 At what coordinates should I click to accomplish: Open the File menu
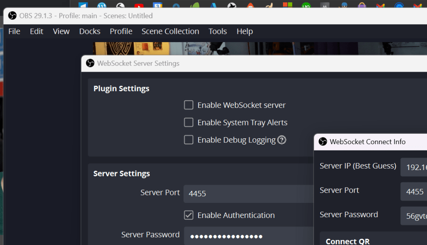14,31
